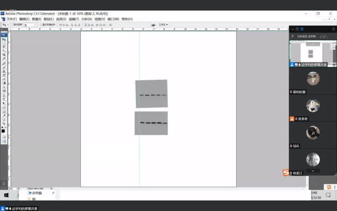Select the Eraser tool
Screen dimensions: 337x211
[x=4, y=79]
